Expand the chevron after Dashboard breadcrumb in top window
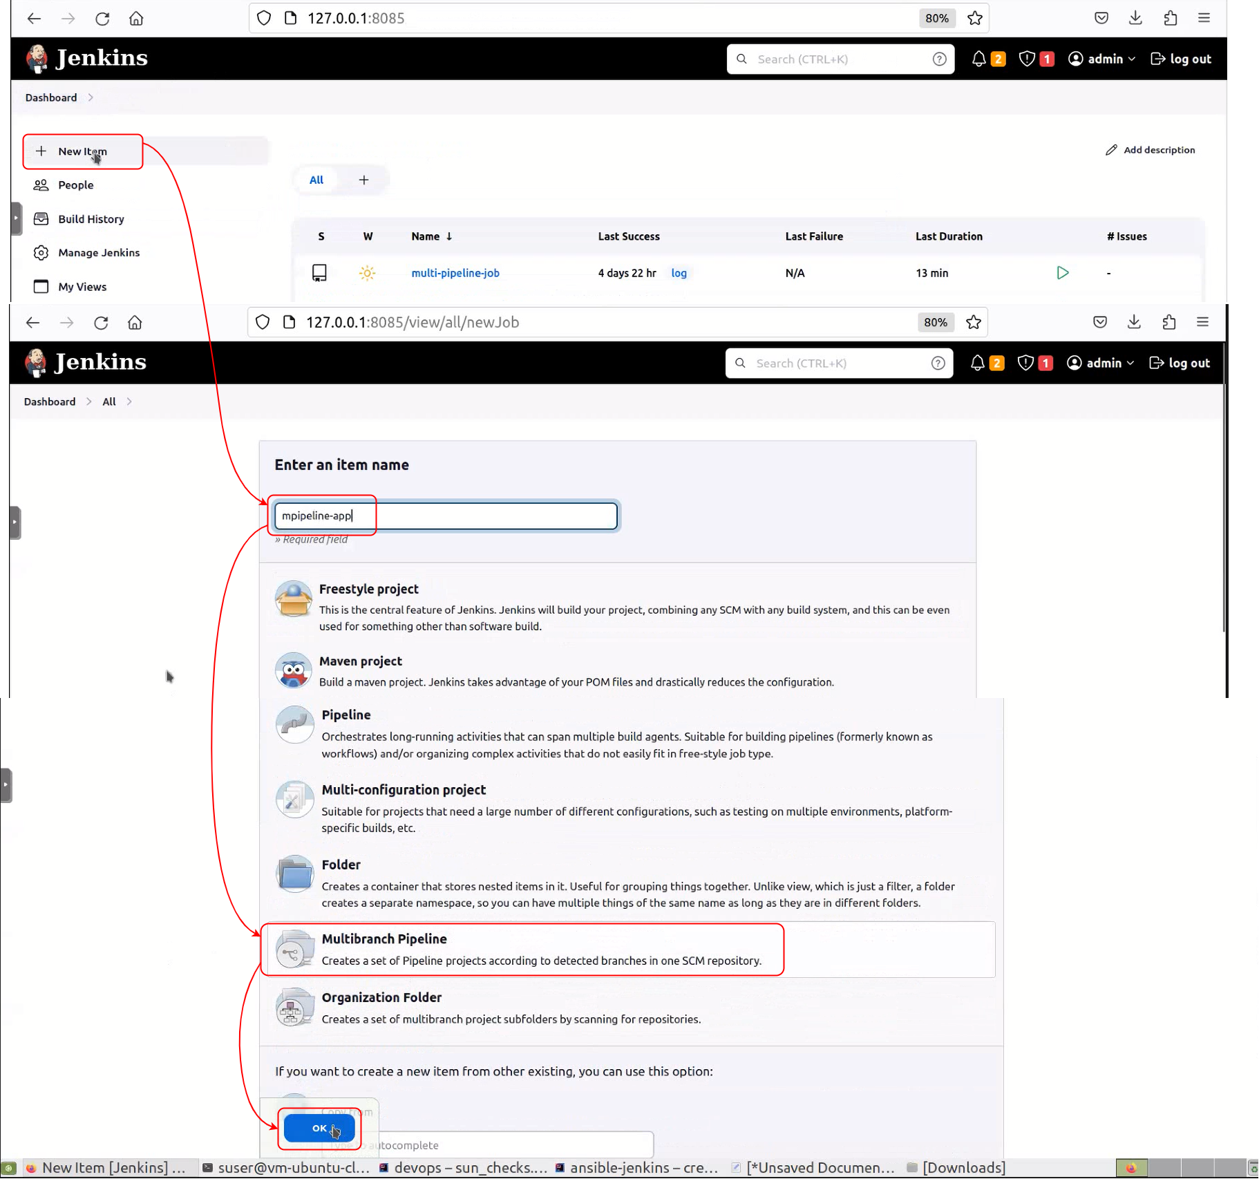 tap(91, 98)
